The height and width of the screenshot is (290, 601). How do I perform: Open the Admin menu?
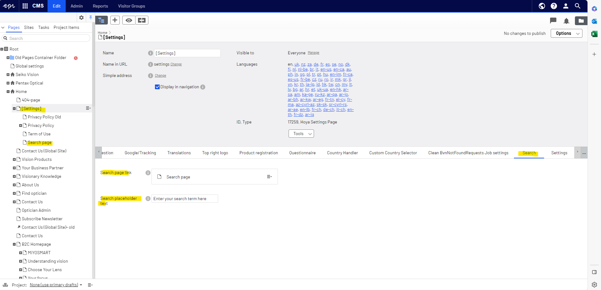[77, 6]
